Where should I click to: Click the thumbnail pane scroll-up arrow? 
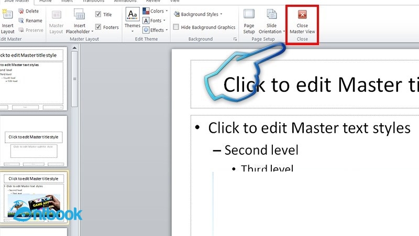[74, 48]
